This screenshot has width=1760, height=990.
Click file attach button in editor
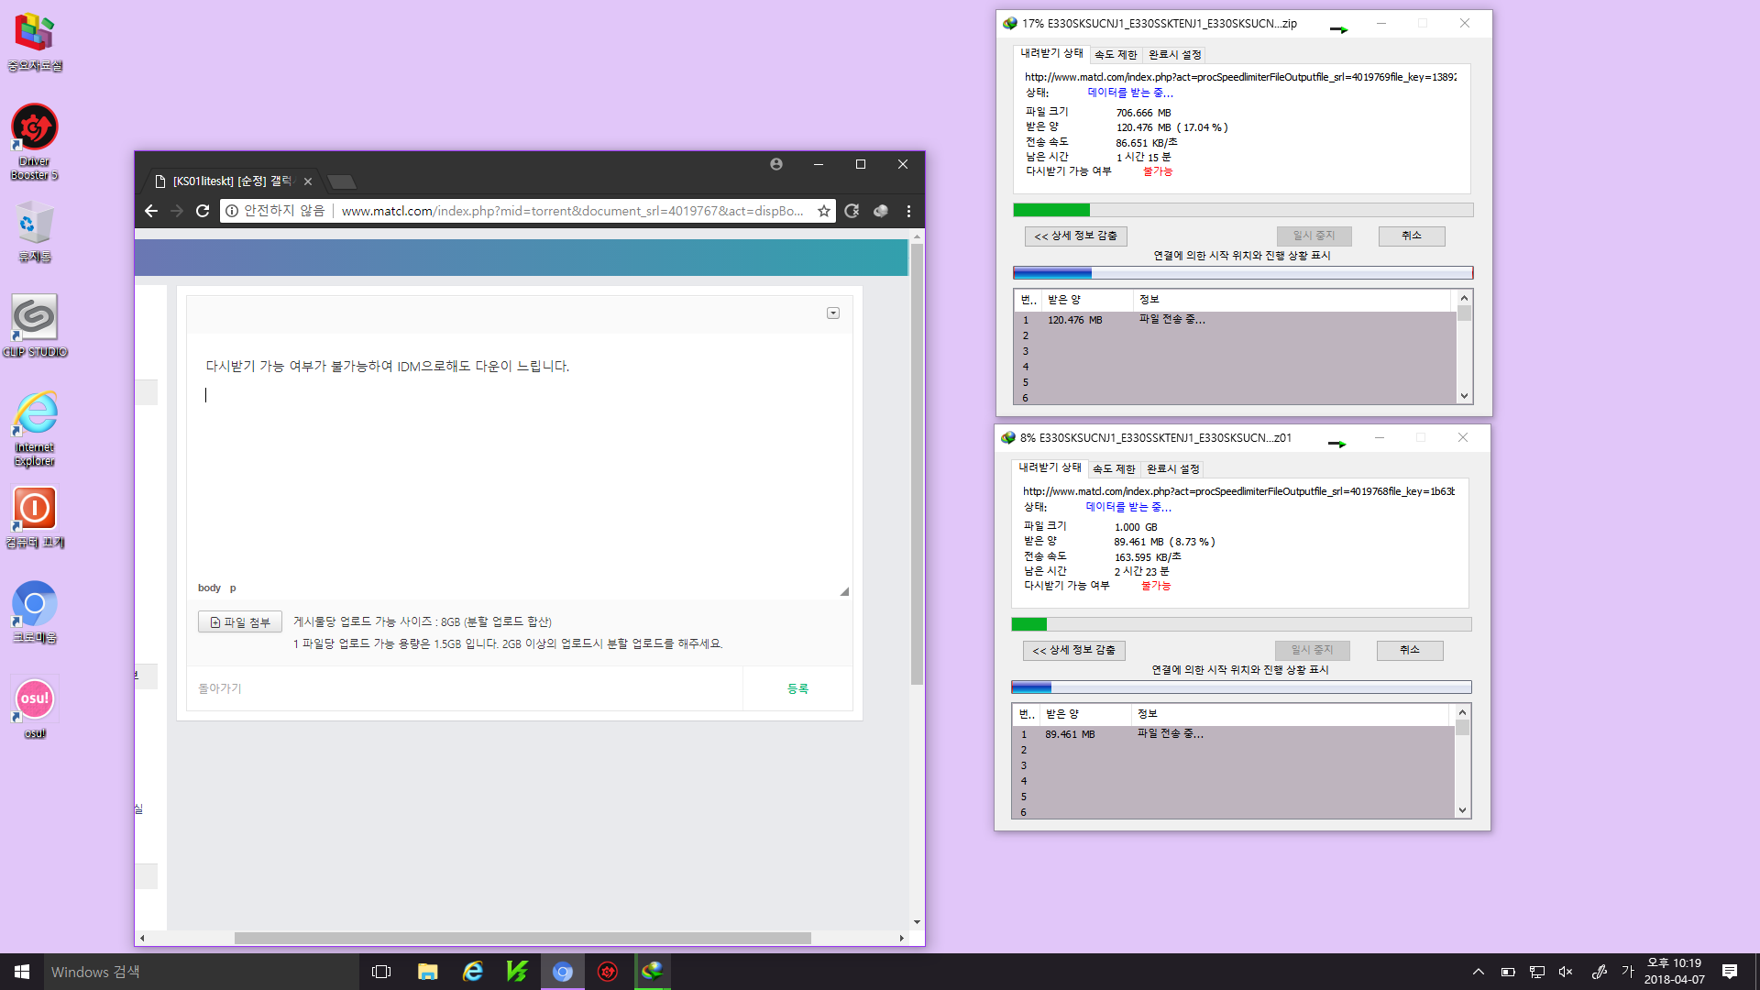point(240,621)
